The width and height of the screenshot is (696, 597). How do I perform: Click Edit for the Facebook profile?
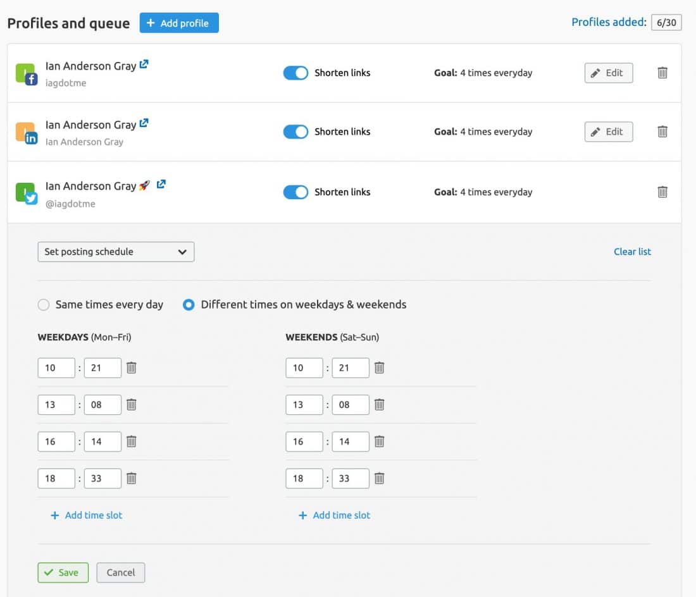click(608, 73)
